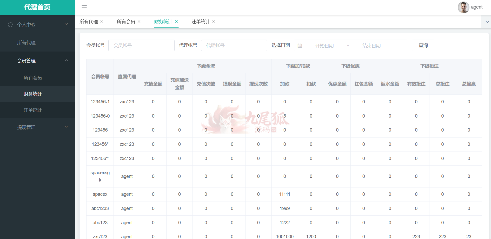Click the calendar icon in date picker
The height and width of the screenshot is (239, 491).
click(x=300, y=46)
